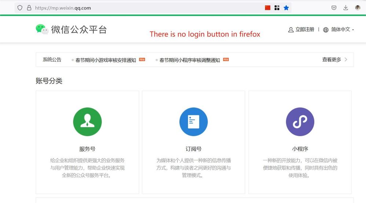The image size is (366, 203).
Task: Click the 服务号 card title
Action: click(87, 149)
